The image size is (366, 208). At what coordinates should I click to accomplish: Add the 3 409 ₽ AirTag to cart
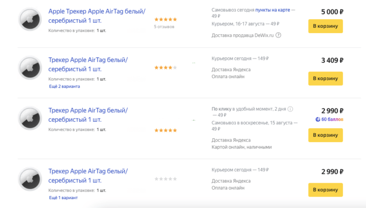point(325,78)
